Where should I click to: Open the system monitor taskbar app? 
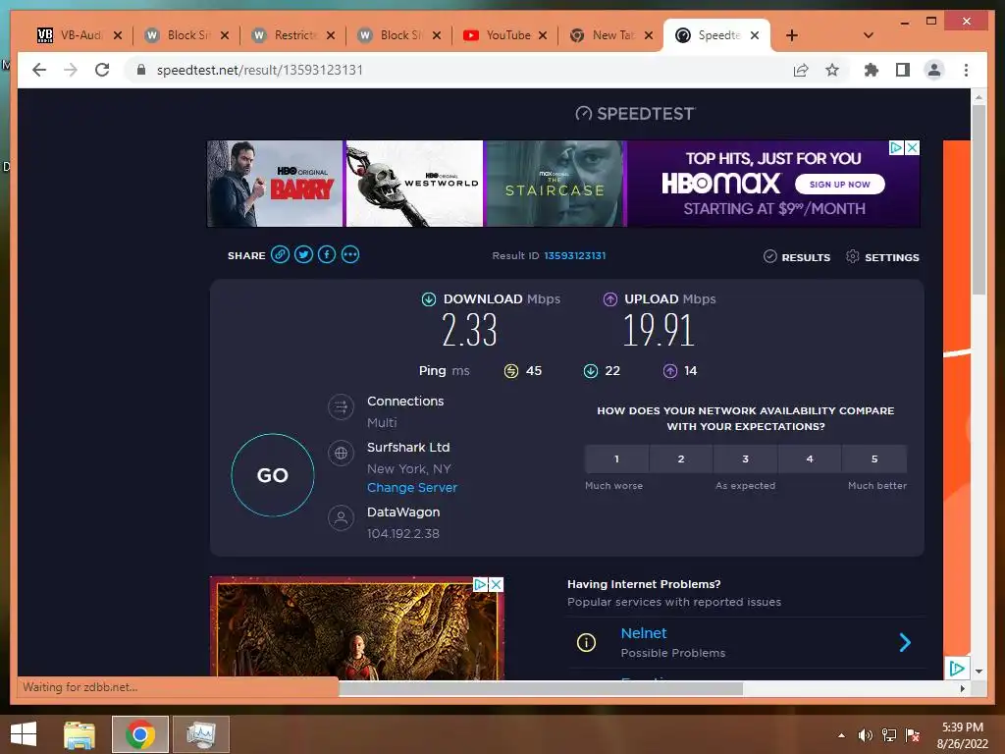(201, 734)
